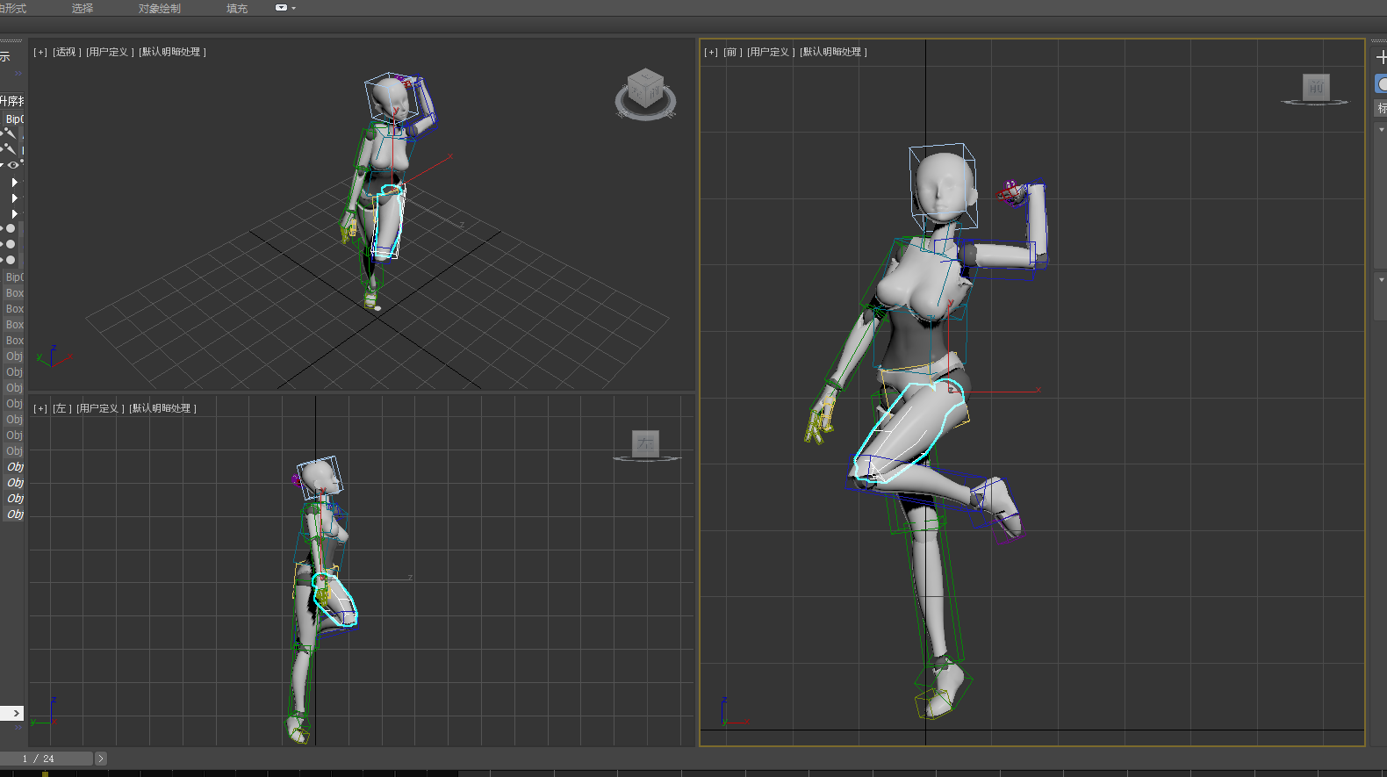Sort scene explorer by the 升序排 column header
Image resolution: width=1387 pixels, height=777 pixels.
pos(11,101)
